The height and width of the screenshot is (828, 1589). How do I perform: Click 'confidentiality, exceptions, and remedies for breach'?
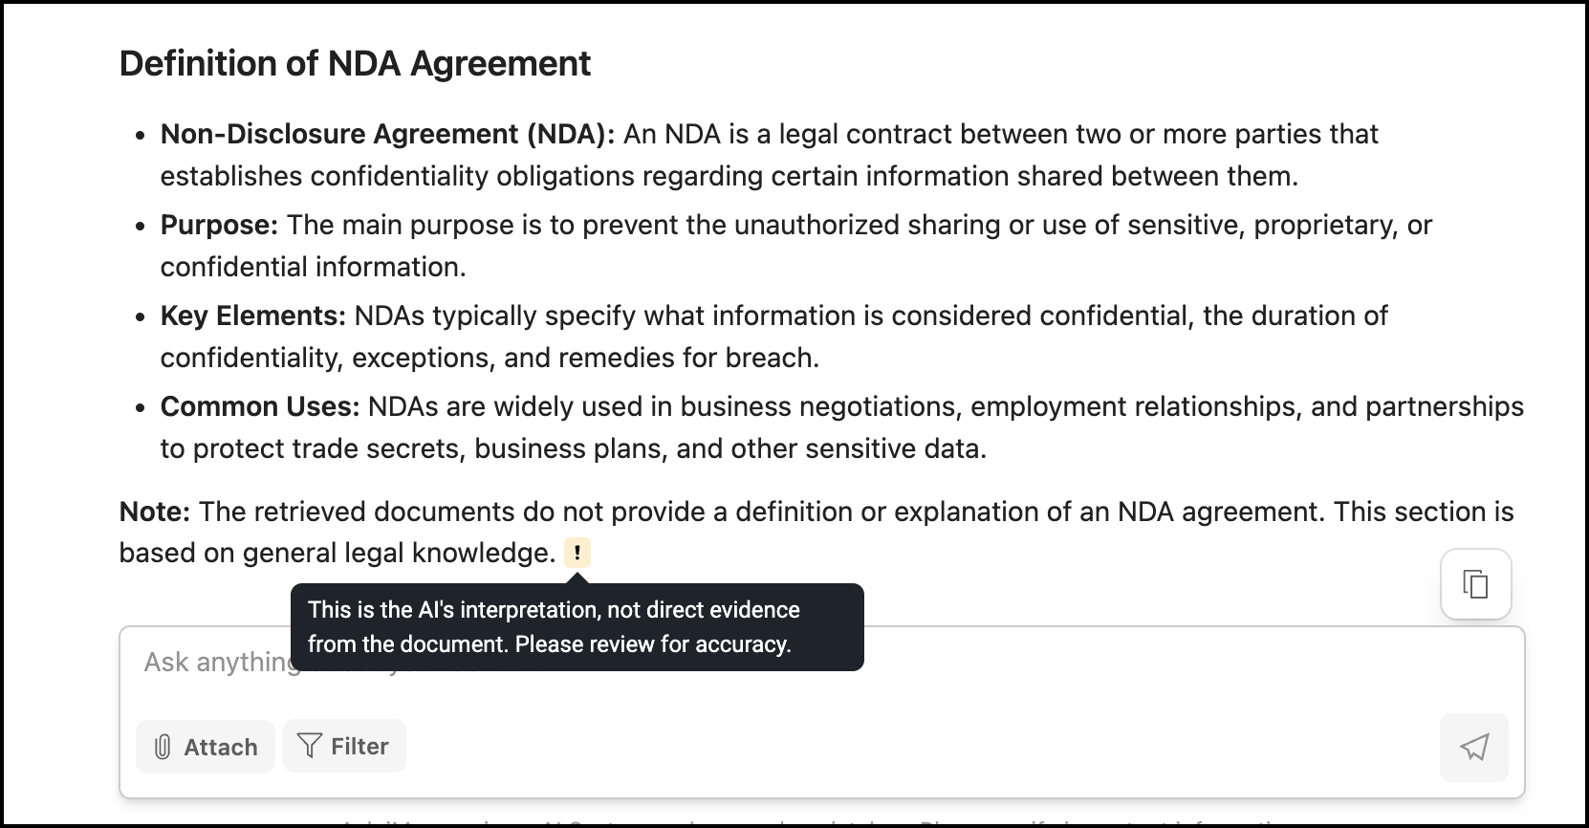490,358
